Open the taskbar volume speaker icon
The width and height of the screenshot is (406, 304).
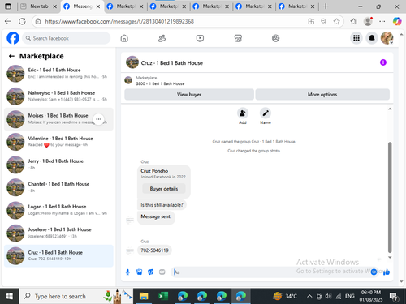tap(328, 296)
